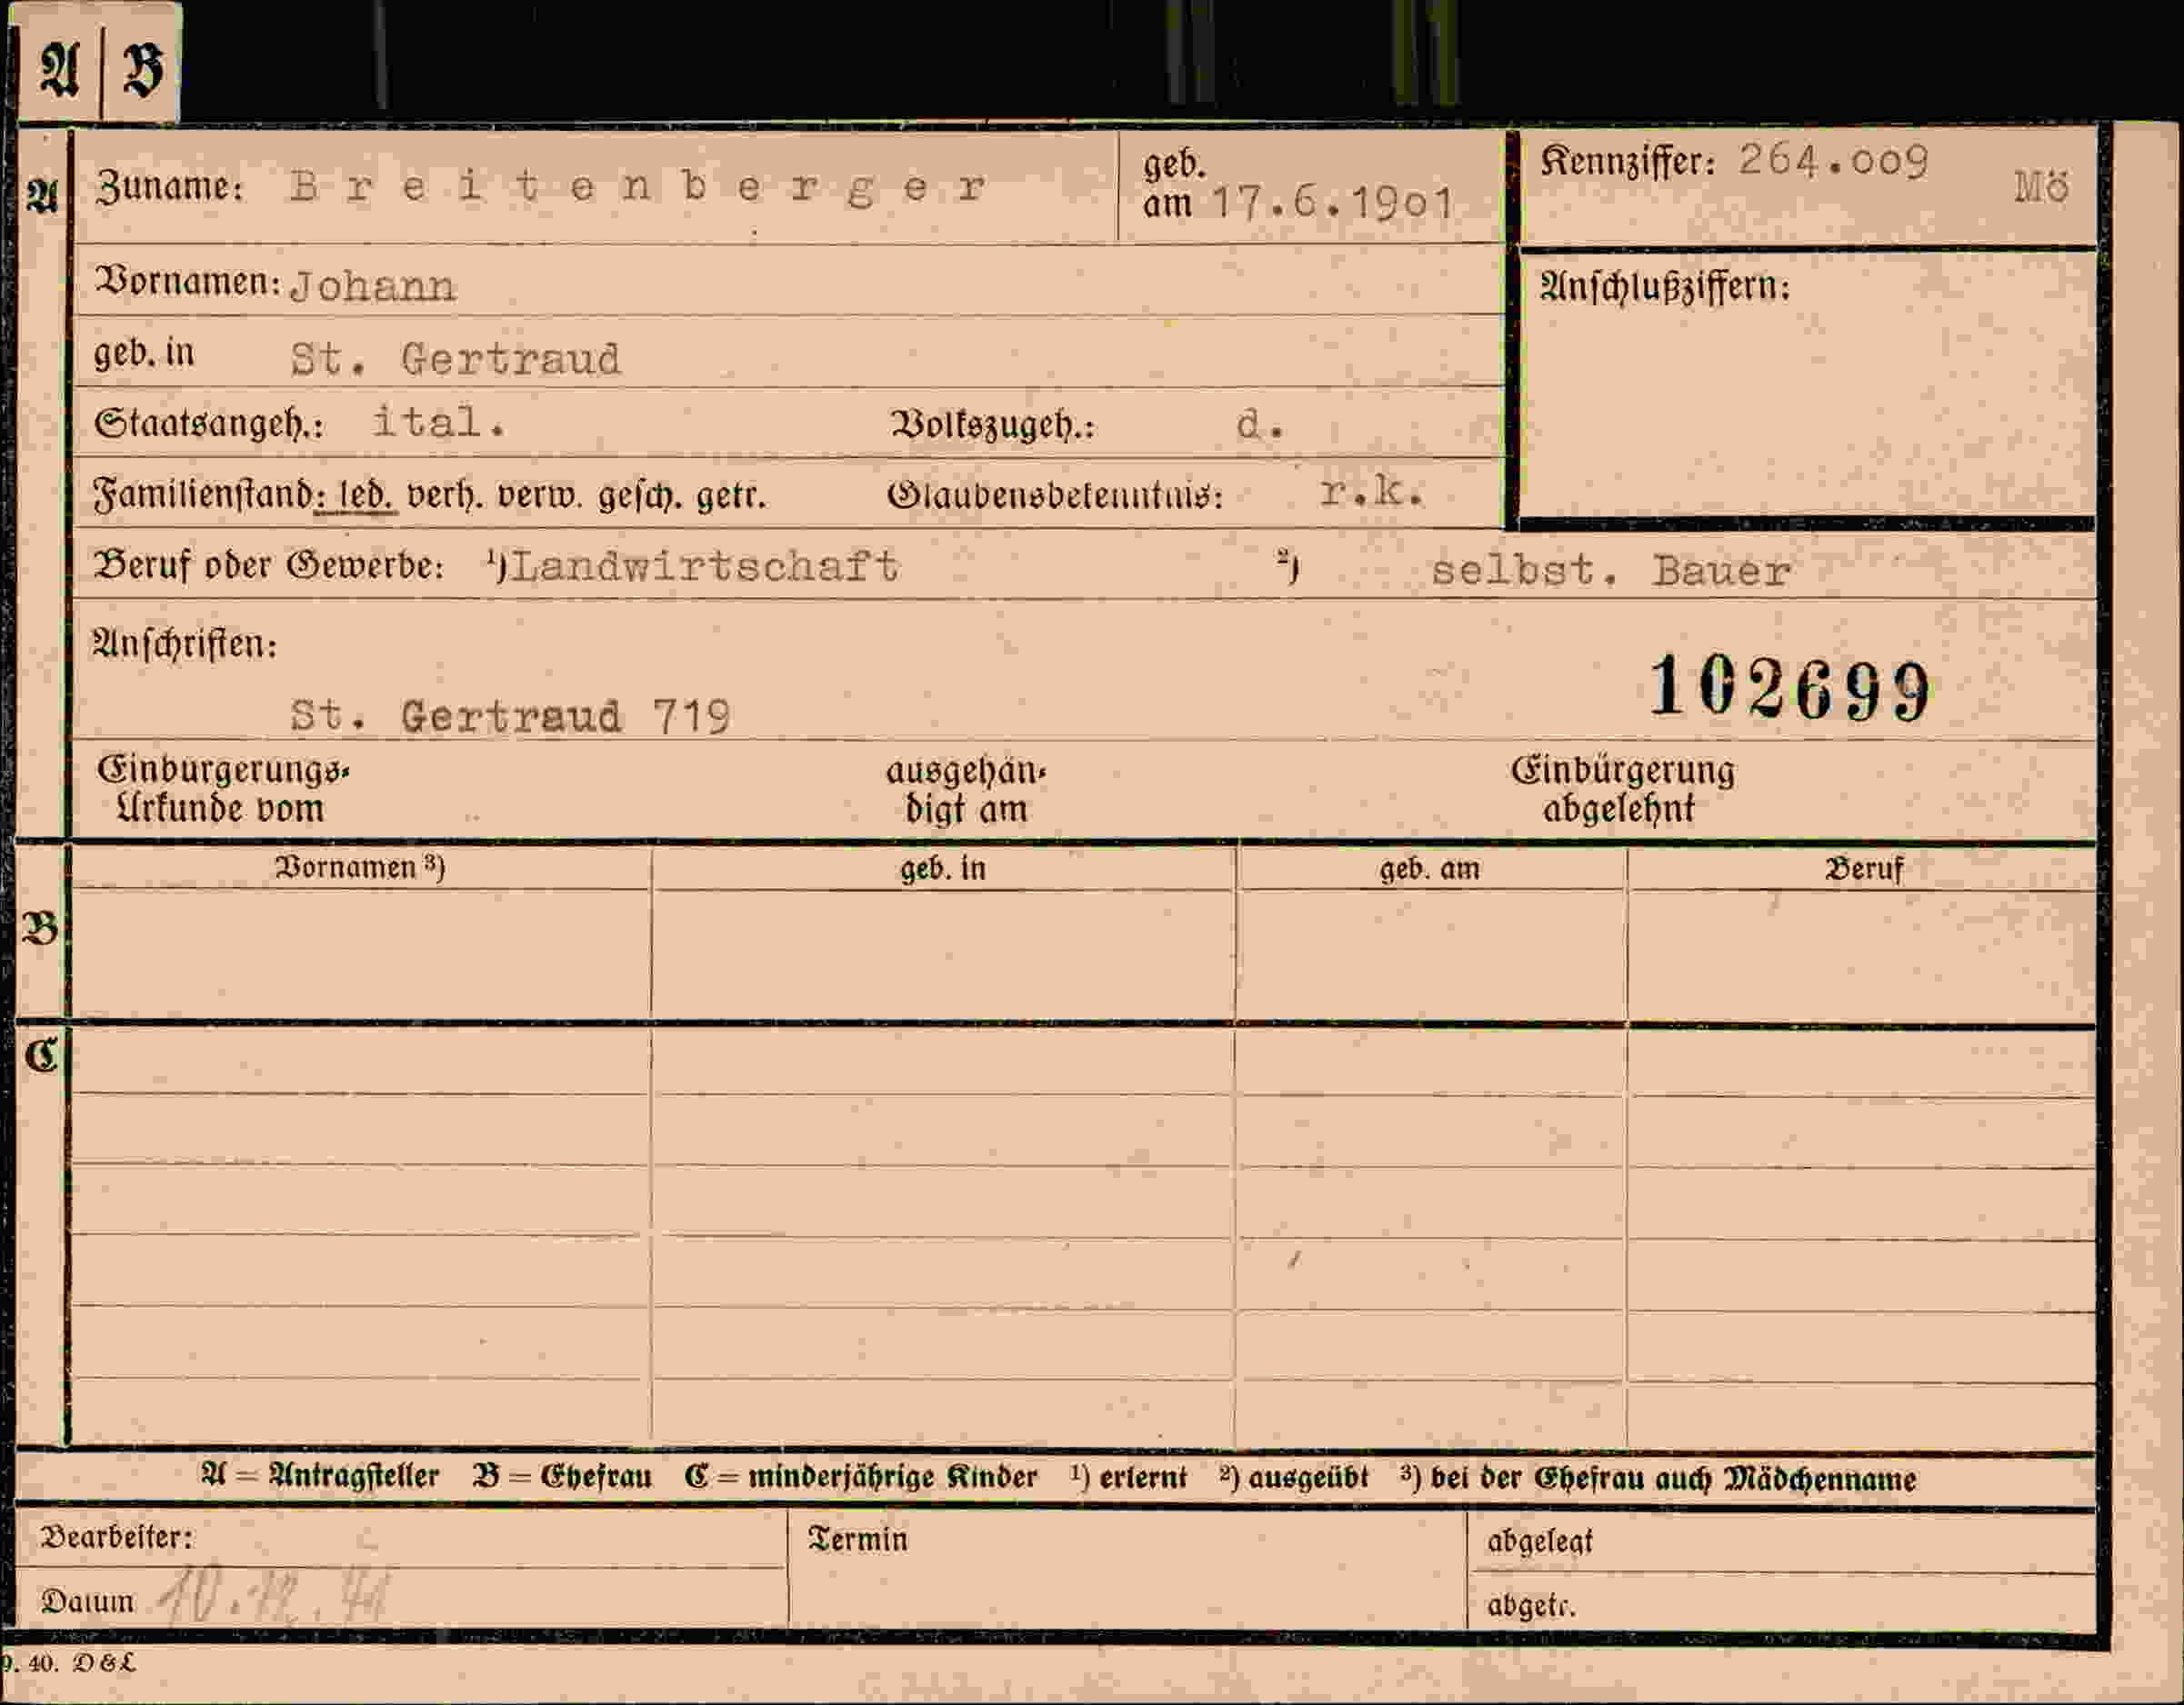
Task: Click the section marker 'C' on left margin
Action: (41, 1054)
